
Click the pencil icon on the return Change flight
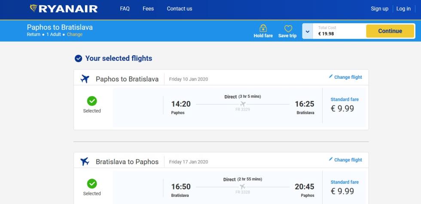(x=331, y=159)
